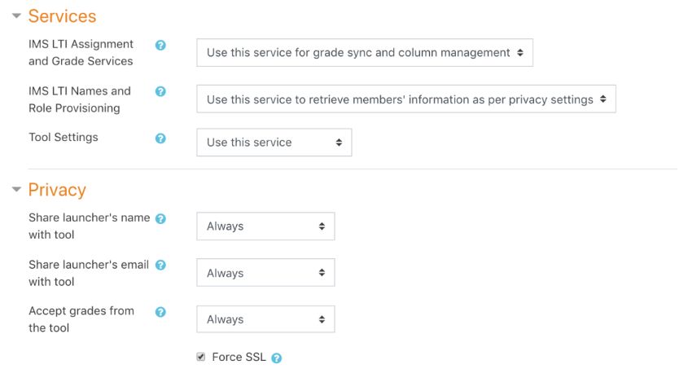The width and height of the screenshot is (688, 378).
Task: Click the Services section heading
Action: tap(62, 16)
